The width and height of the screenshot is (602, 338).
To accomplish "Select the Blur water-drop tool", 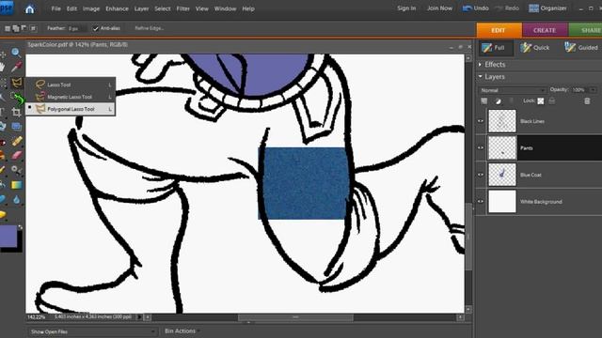I will pyautogui.click(x=16, y=200).
